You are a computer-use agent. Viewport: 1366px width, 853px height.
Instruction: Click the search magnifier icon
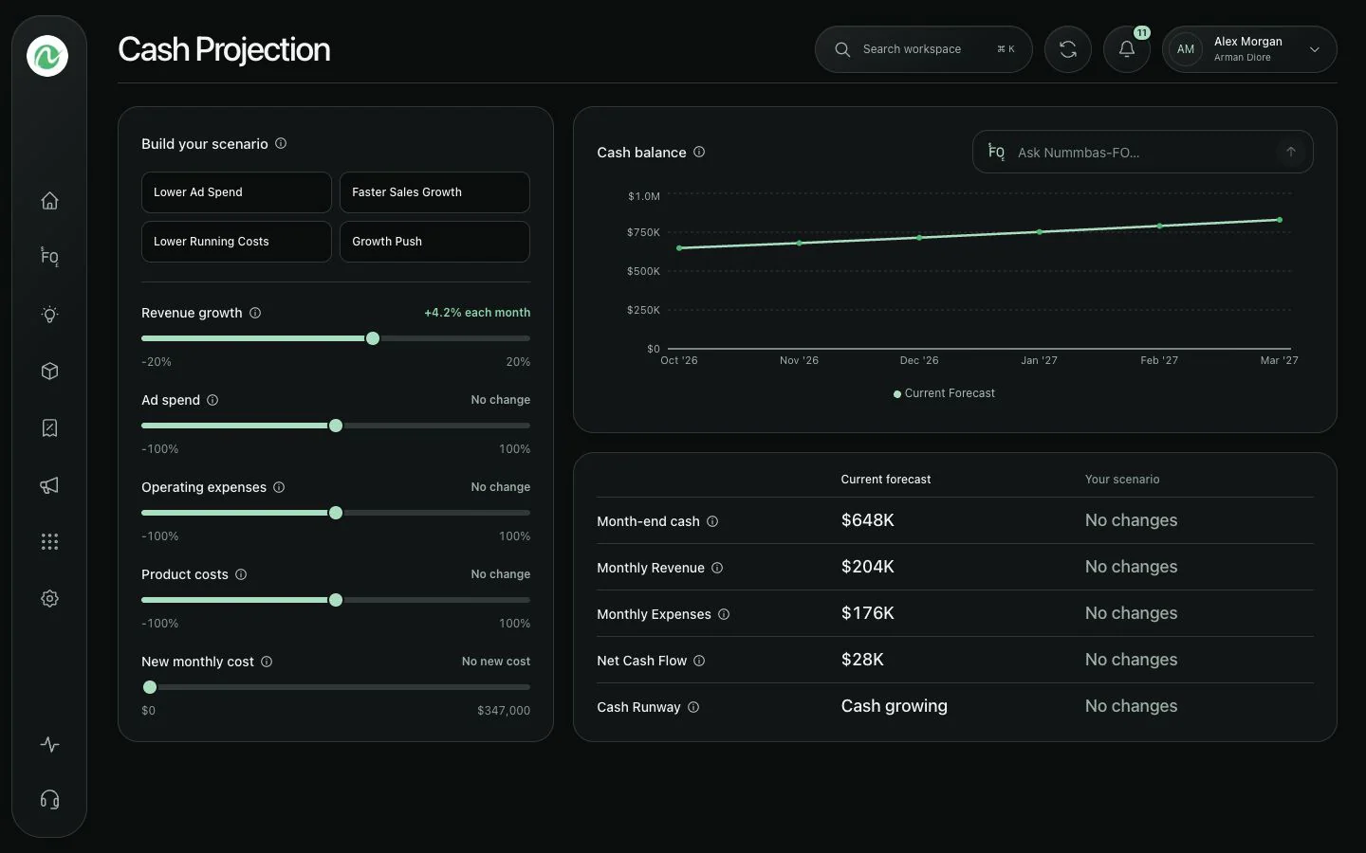(842, 49)
